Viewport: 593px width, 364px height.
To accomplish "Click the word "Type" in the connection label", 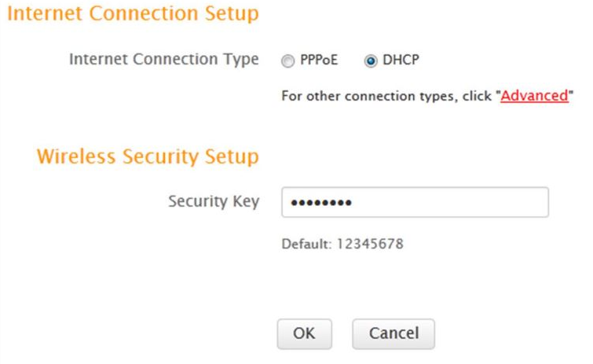I will click(243, 60).
